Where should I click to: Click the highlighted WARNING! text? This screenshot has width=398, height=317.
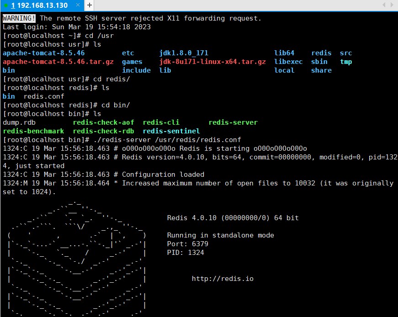click(x=19, y=18)
